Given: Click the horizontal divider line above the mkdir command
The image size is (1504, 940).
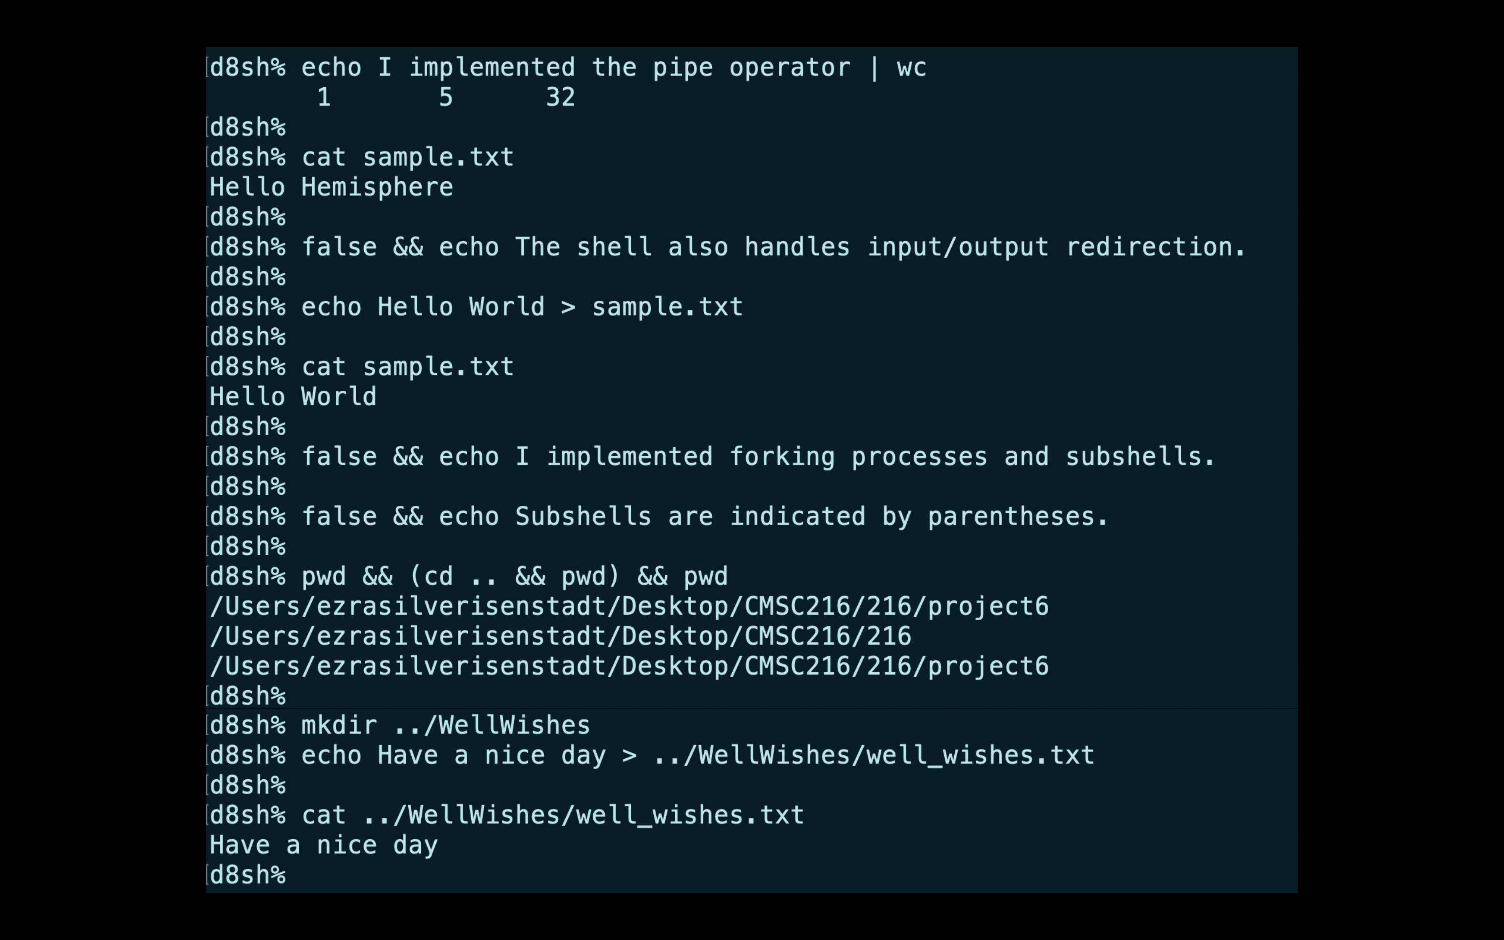Looking at the screenshot, I should pyautogui.click(x=752, y=708).
